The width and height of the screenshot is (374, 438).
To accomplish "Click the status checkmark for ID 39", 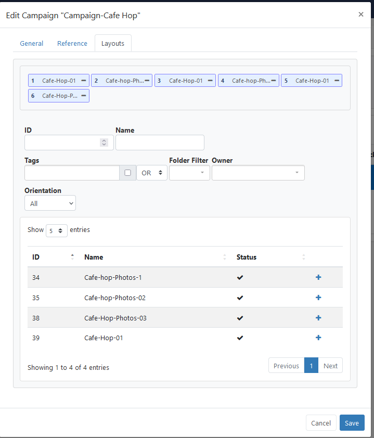I will [240, 338].
